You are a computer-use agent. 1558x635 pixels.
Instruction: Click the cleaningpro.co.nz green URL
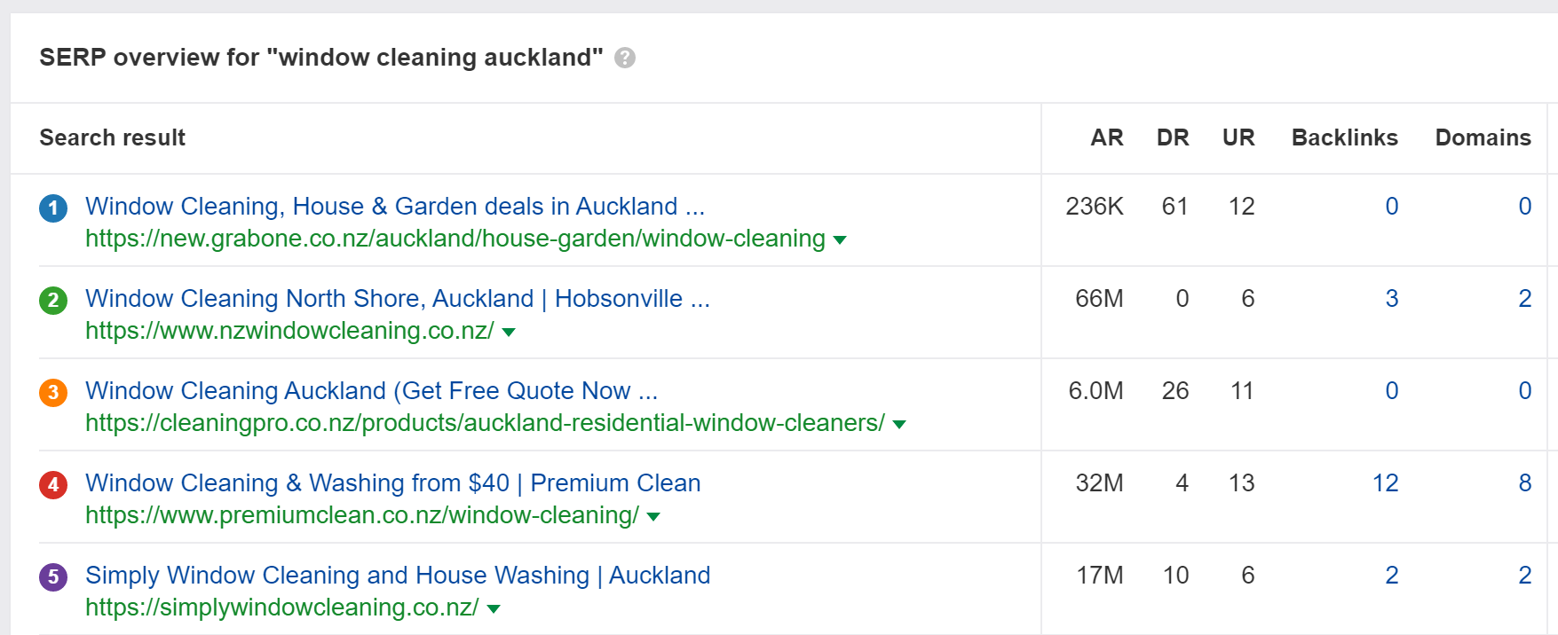coord(485,423)
